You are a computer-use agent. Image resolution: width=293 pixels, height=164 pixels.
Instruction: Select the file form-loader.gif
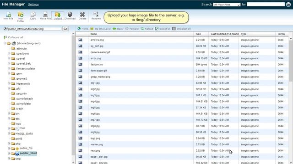pyautogui.click(x=99, y=71)
